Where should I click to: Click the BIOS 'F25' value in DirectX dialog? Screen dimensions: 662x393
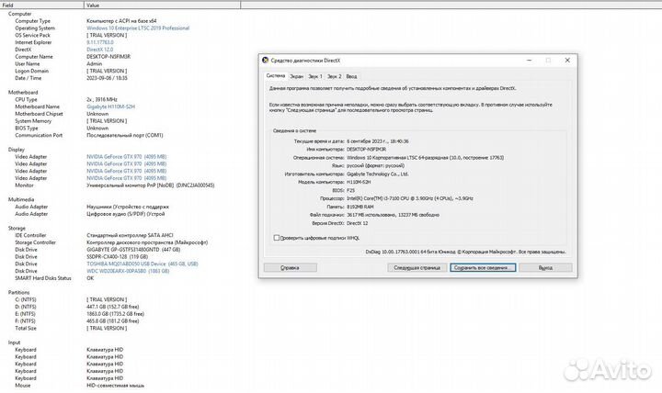click(351, 191)
